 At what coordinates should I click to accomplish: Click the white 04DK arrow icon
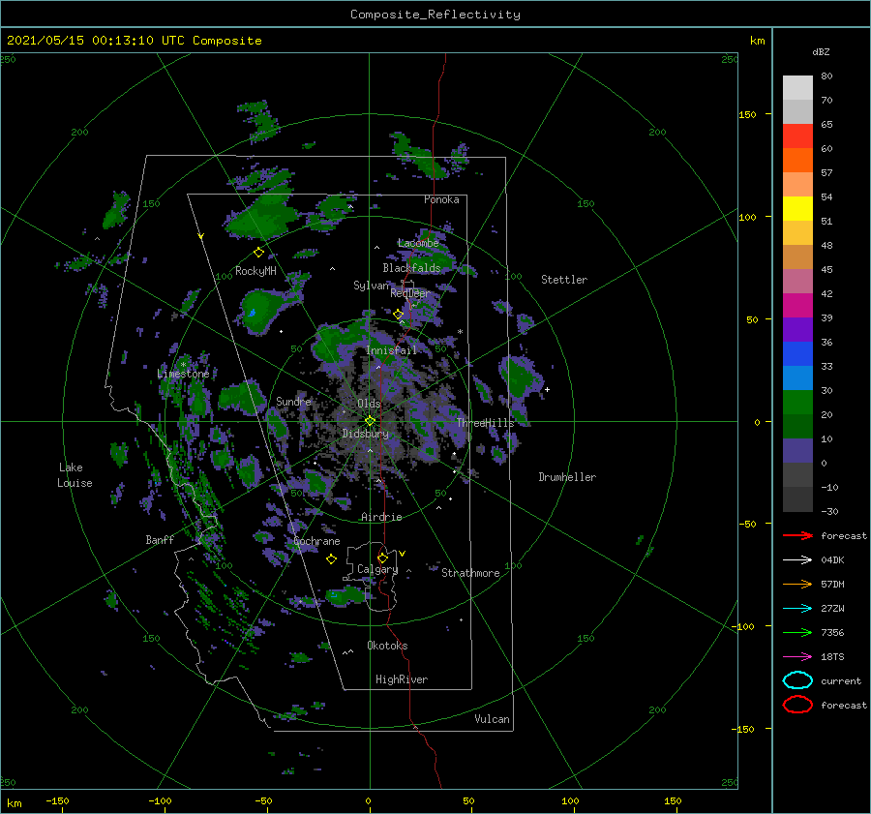click(797, 560)
